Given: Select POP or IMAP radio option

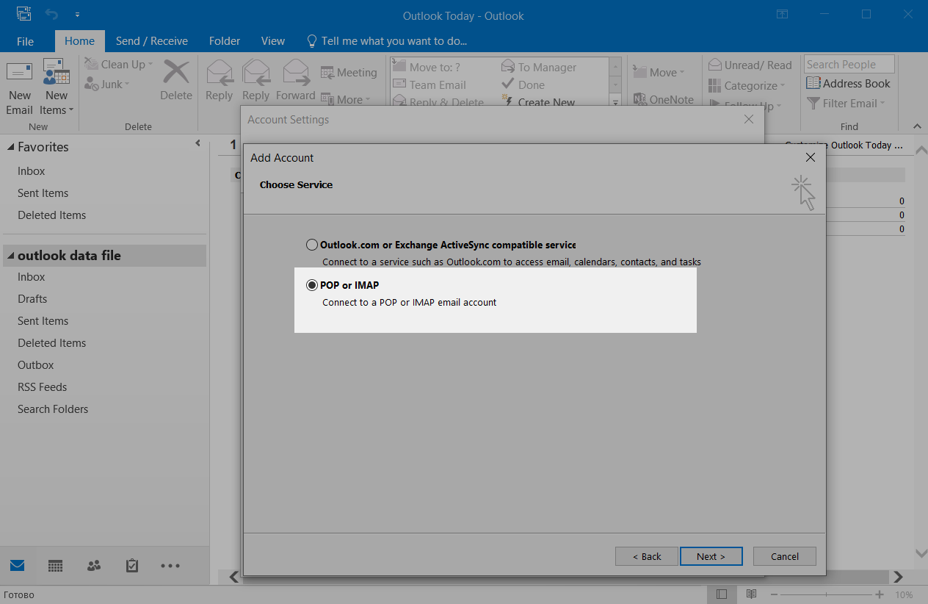Looking at the screenshot, I should 312,285.
